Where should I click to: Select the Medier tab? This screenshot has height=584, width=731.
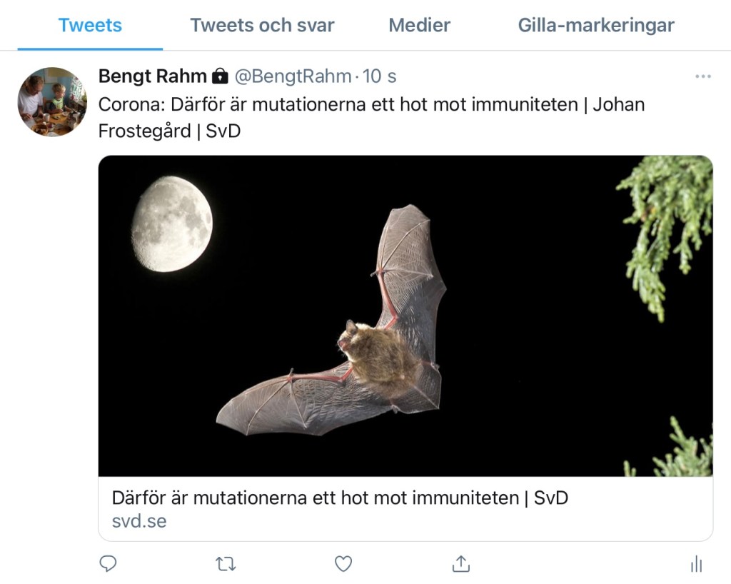419,26
